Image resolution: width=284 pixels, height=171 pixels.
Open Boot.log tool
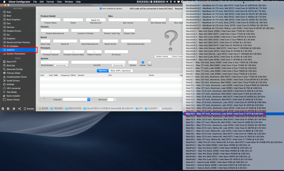pyautogui.click(x=11, y=65)
